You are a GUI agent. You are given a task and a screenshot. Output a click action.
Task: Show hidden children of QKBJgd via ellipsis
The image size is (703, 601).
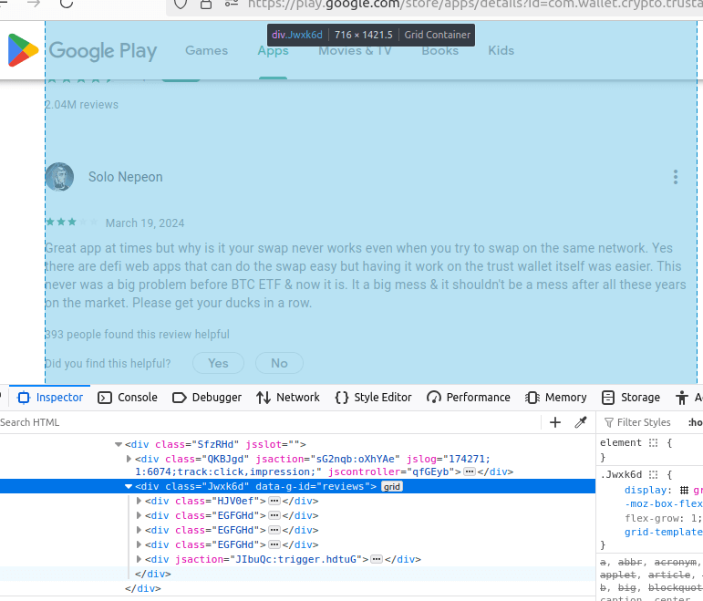(470, 471)
